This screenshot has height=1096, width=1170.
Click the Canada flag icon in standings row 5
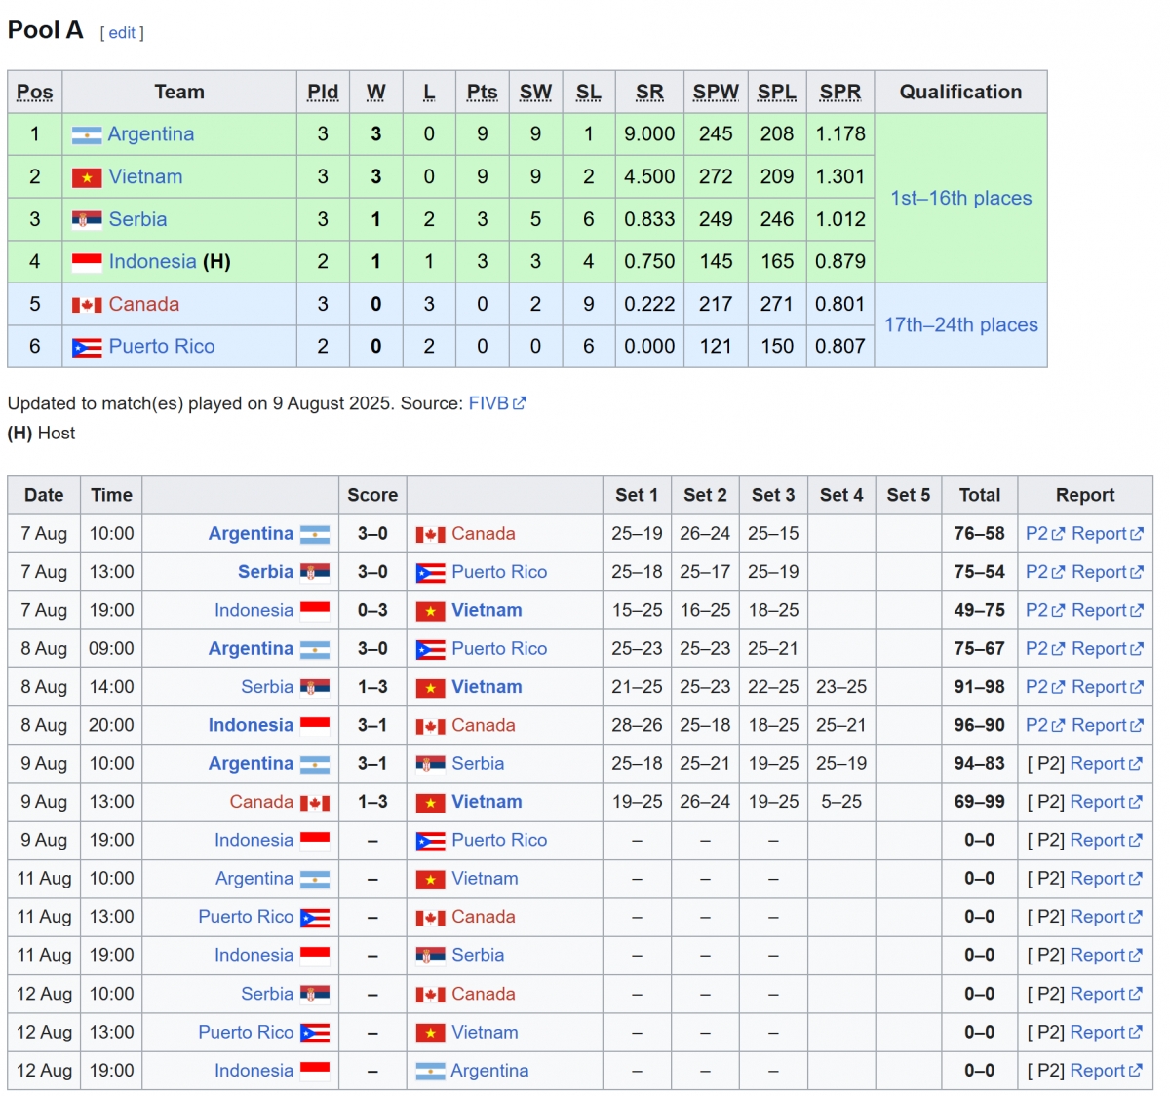click(86, 304)
